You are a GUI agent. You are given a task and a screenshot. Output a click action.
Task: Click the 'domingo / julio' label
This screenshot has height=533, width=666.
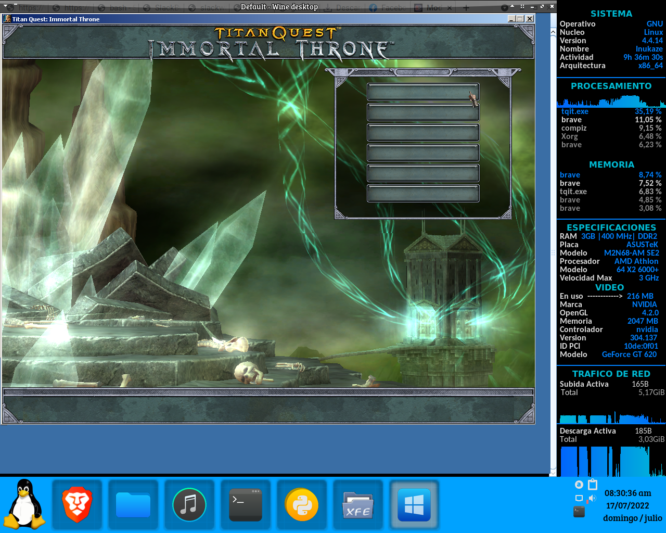click(633, 518)
